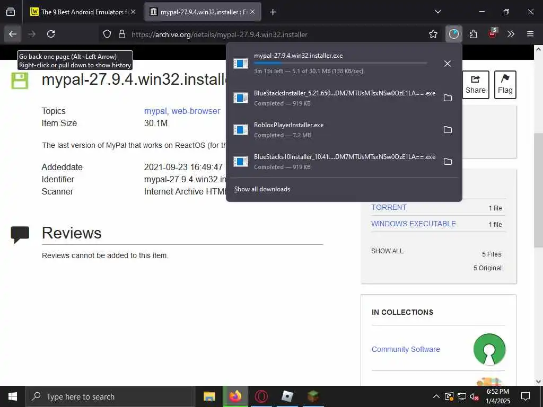543x407 pixels.
Task: Download the TORRENT option
Action: pyautogui.click(x=389, y=207)
